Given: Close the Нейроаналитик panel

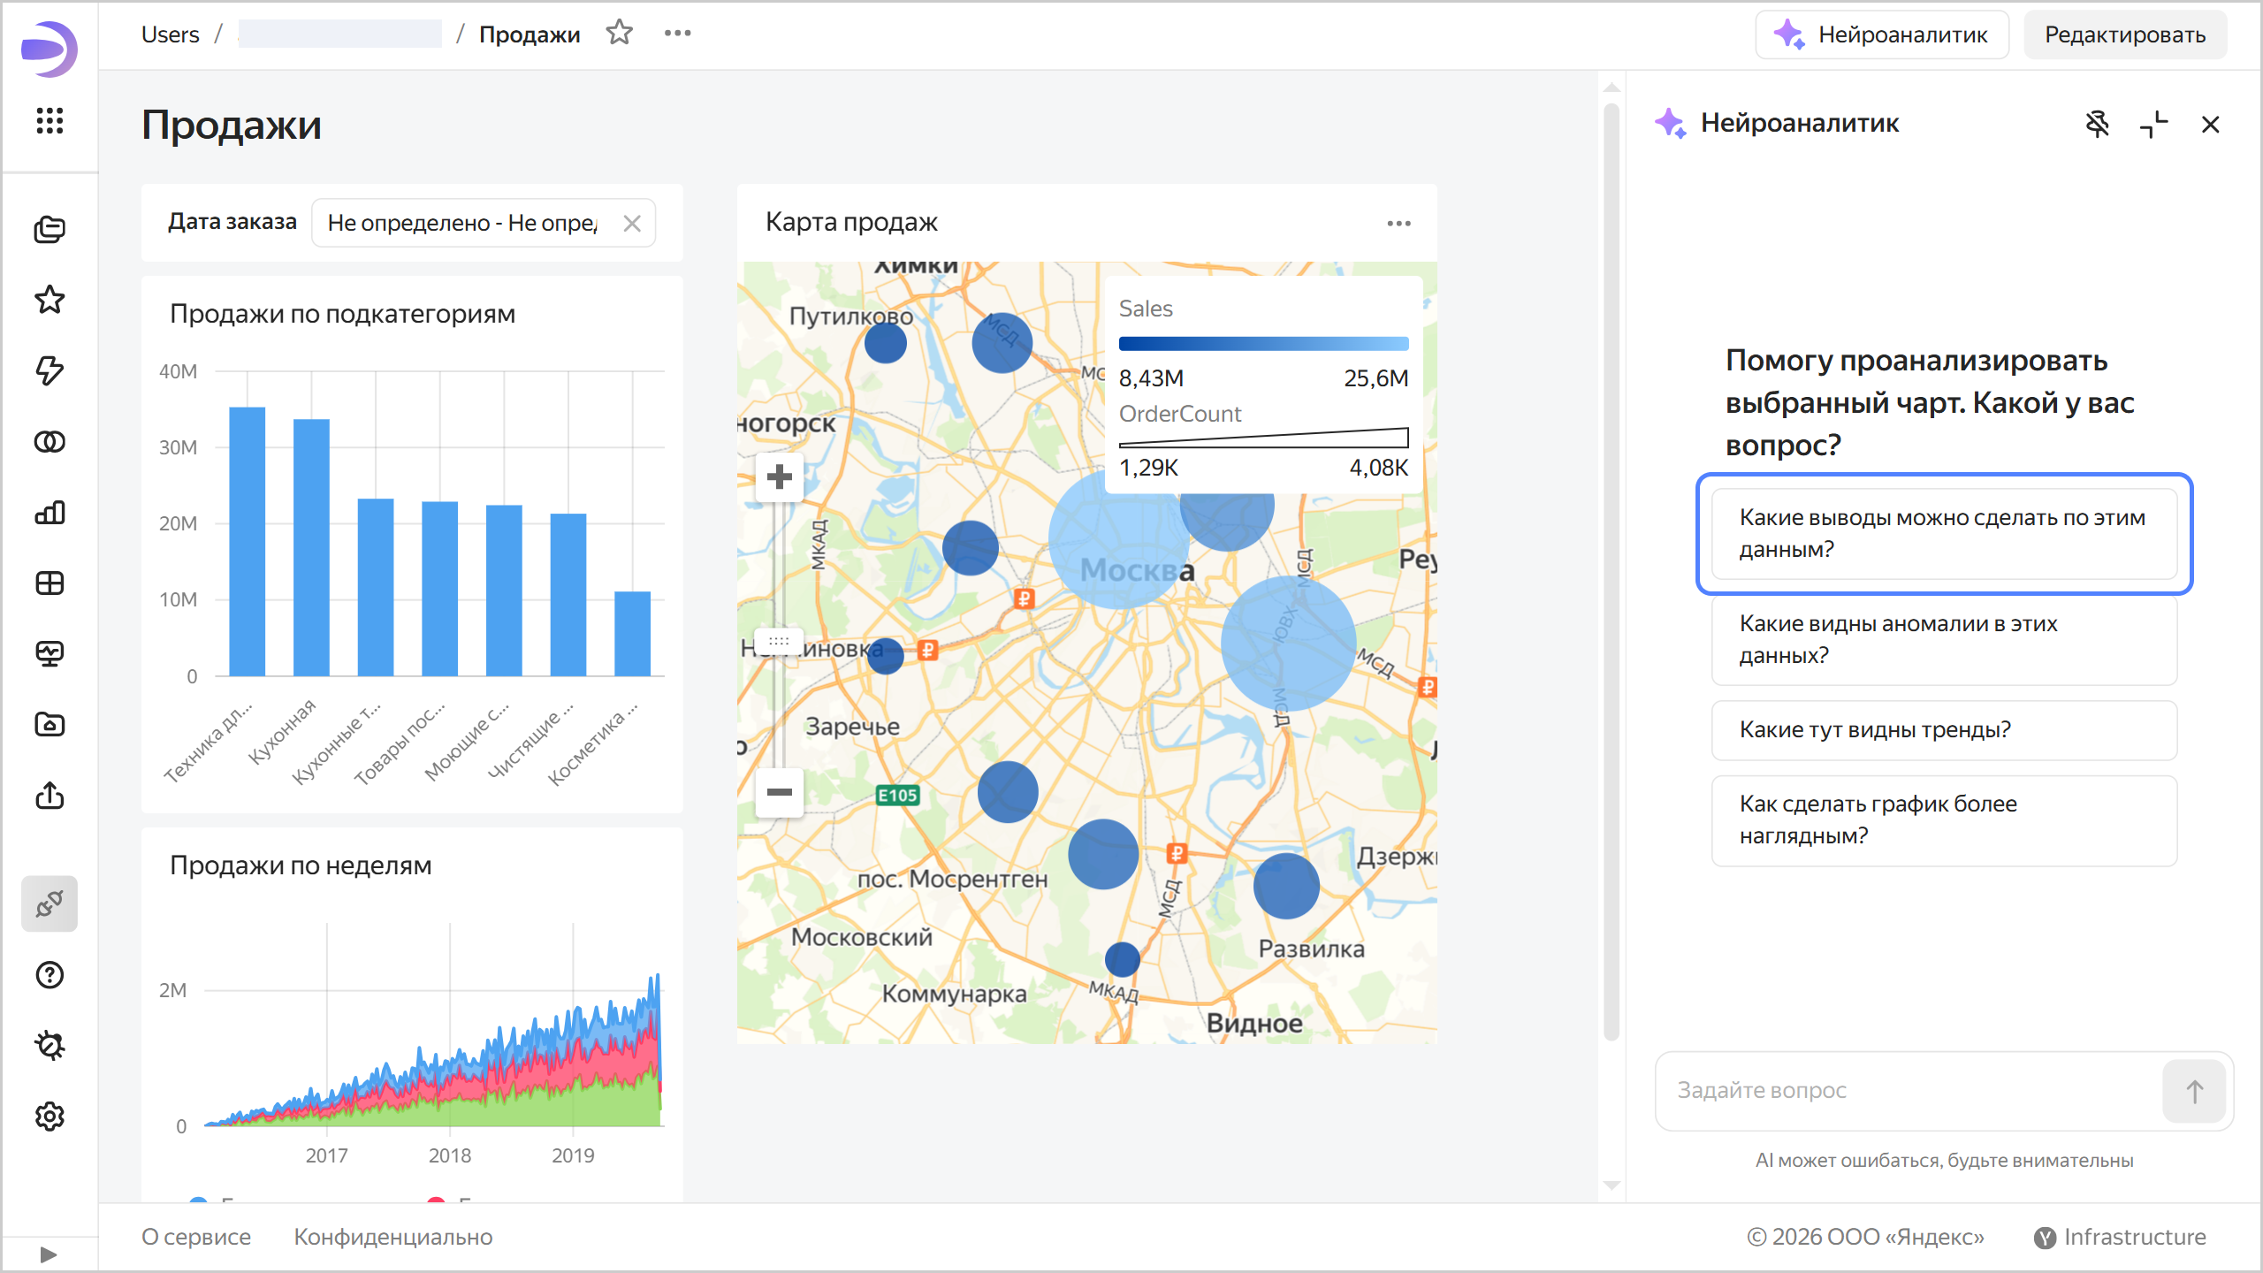Looking at the screenshot, I should [2211, 124].
